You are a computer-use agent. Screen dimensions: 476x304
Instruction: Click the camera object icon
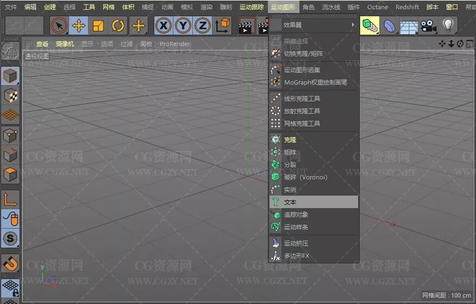coord(428,25)
